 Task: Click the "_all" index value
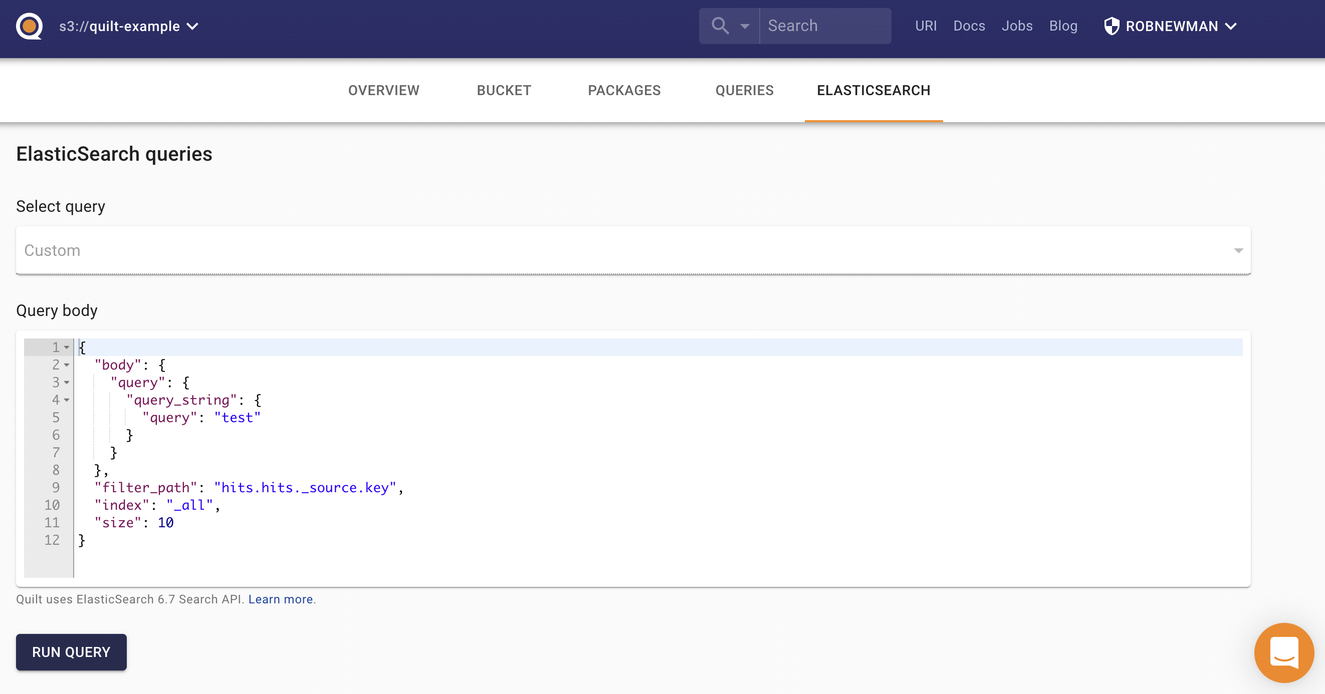189,505
